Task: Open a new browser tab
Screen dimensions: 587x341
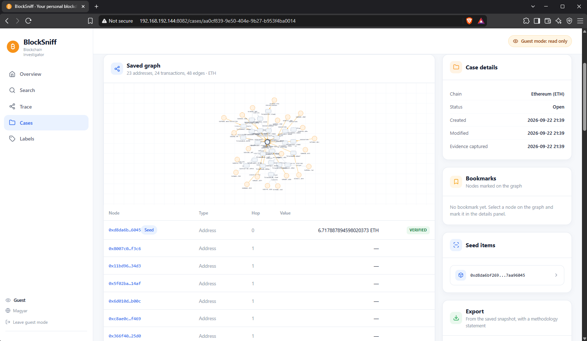Action: [96, 6]
